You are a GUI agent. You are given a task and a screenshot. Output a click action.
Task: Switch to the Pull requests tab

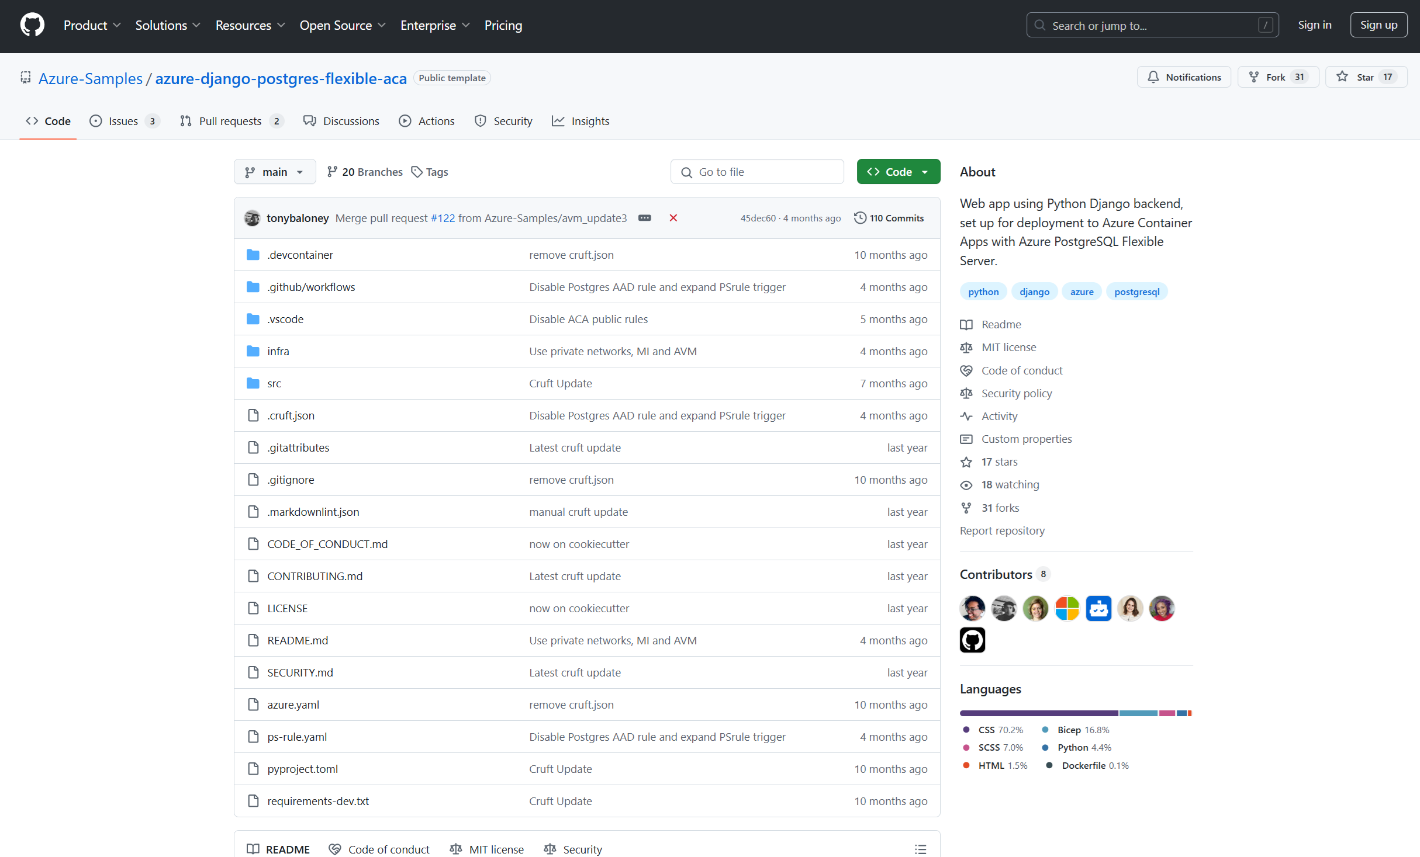[x=230, y=121]
